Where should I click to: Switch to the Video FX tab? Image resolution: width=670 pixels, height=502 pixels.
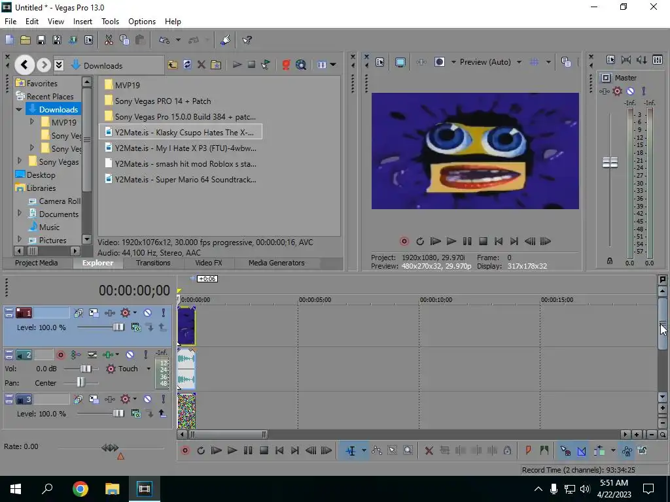tap(209, 263)
